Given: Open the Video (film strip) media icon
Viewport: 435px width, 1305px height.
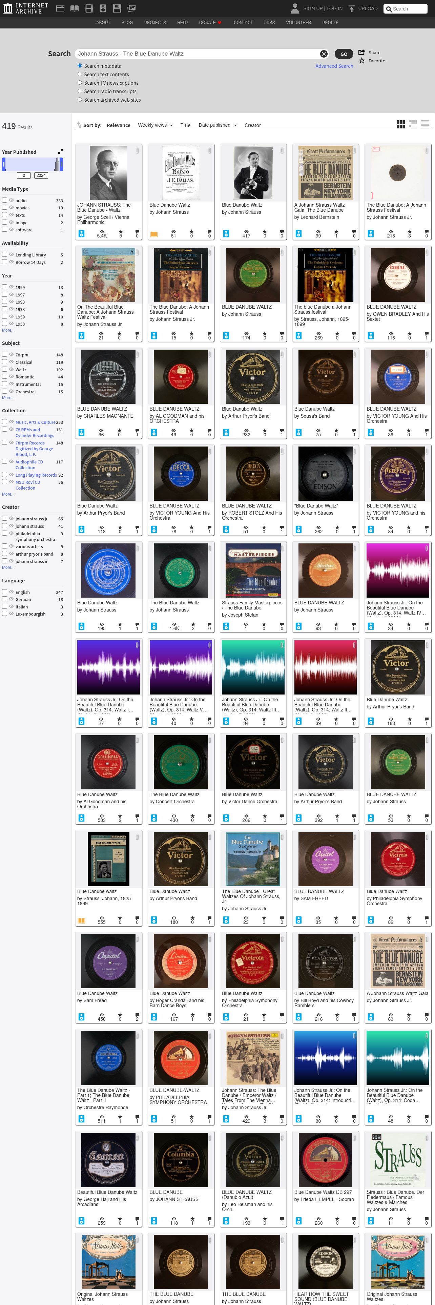Looking at the screenshot, I should click(89, 8).
